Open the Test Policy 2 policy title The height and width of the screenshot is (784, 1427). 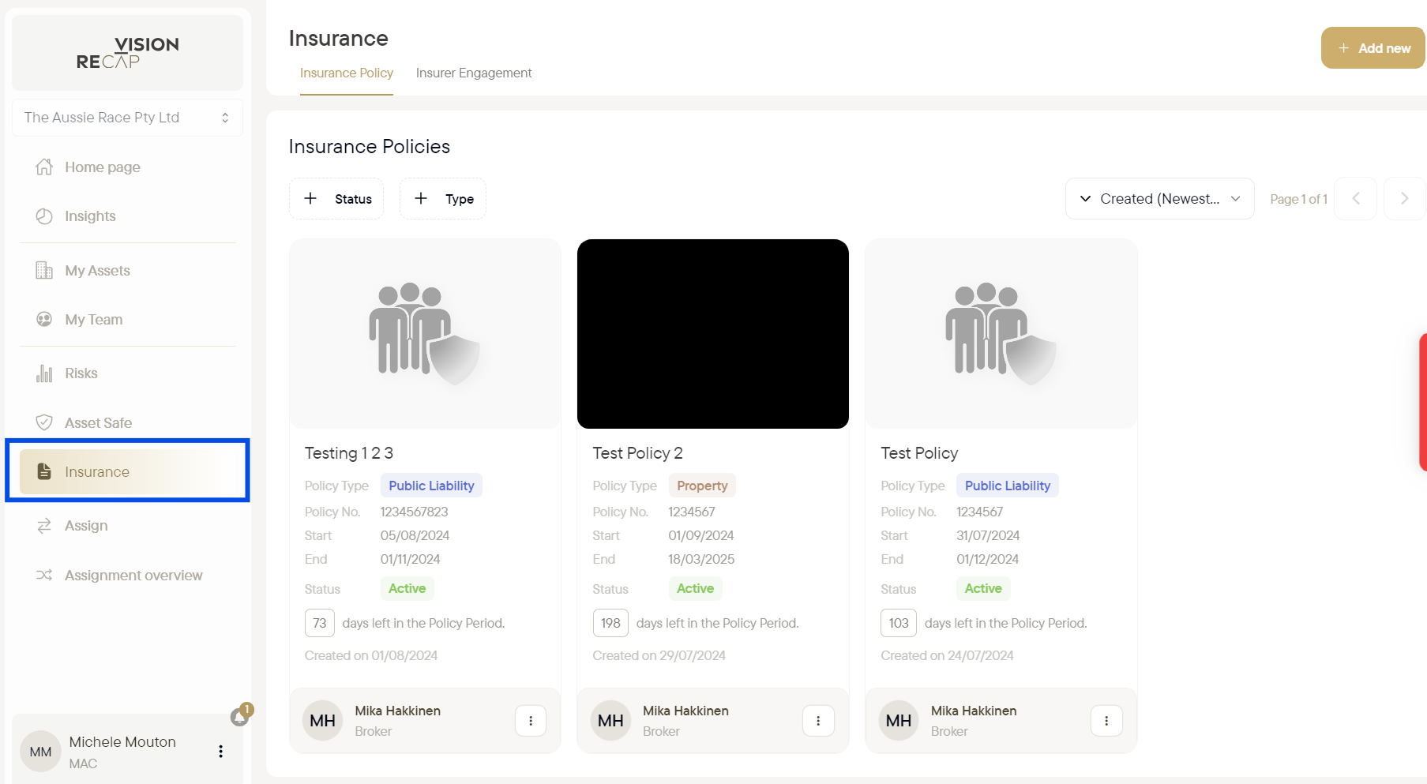tap(637, 453)
